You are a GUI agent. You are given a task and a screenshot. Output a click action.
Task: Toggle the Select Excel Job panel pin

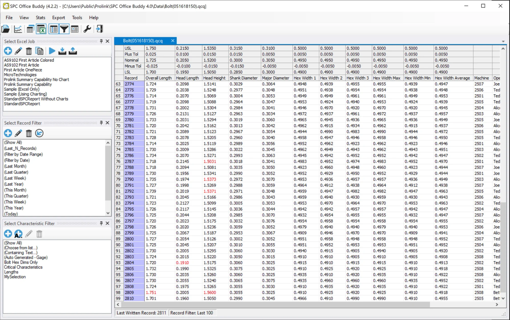tap(101, 41)
